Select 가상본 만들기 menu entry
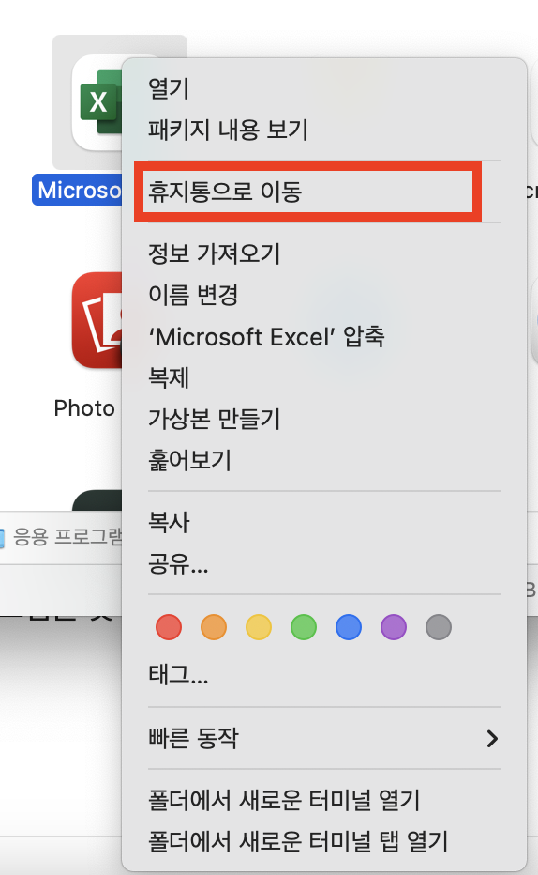 click(214, 419)
